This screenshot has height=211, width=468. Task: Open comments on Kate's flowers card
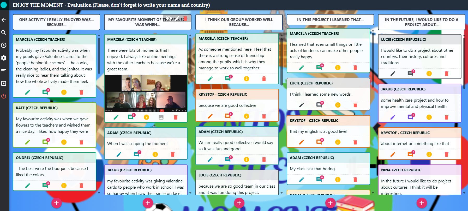(45, 142)
